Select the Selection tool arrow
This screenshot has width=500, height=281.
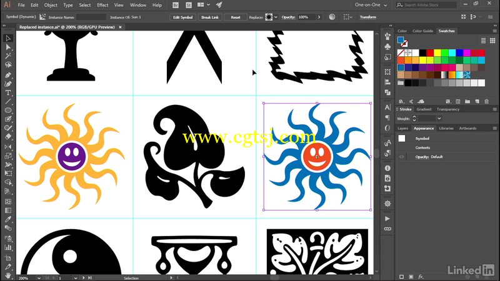tap(8, 38)
